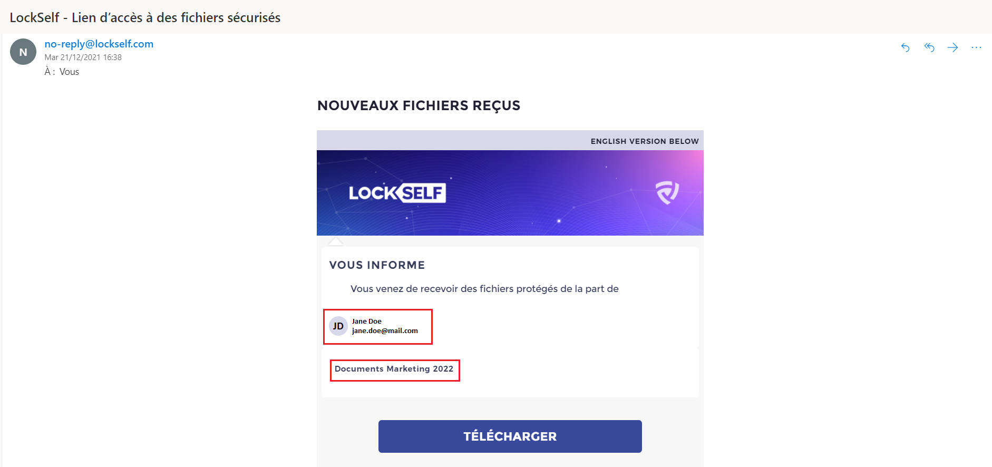Click the Documents Marketing 2022 file name
The height and width of the screenshot is (467, 992).
coord(394,369)
